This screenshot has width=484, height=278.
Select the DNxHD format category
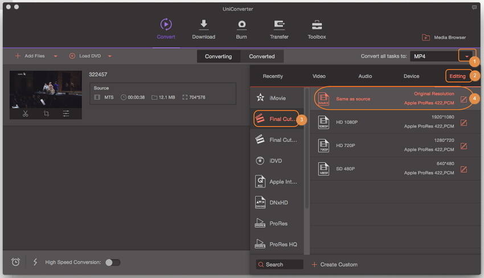click(x=277, y=203)
